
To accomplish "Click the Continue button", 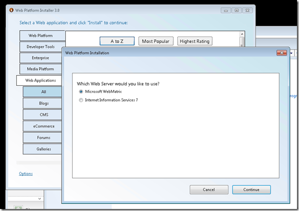I will tap(252, 190).
